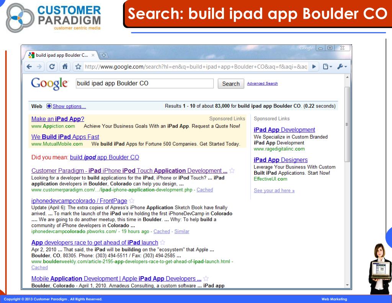The width and height of the screenshot is (392, 303).
Task: Open 'iPad App Development' sidebar ad
Action: point(284,129)
